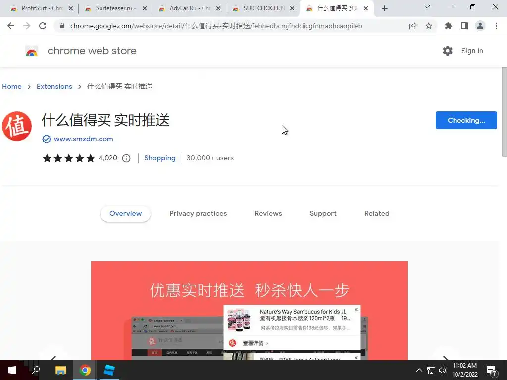Open the notification center icon
507x380 pixels.
tap(492, 371)
